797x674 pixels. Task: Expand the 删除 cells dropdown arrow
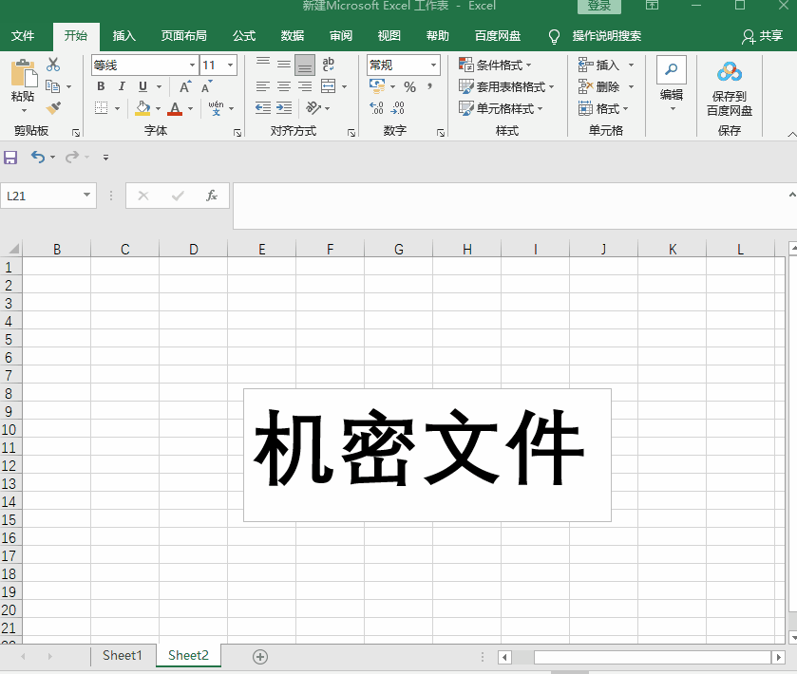click(x=631, y=86)
